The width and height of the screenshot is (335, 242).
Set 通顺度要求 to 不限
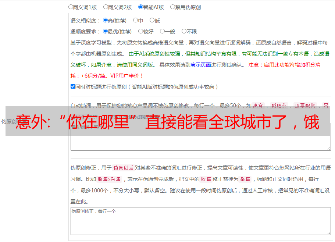tap(184, 32)
